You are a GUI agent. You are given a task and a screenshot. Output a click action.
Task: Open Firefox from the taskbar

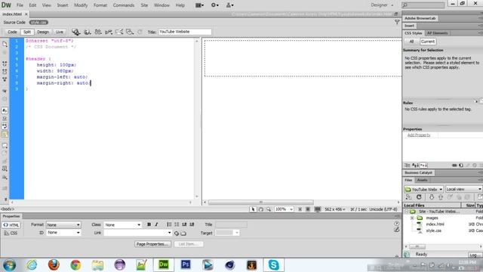tap(54, 264)
